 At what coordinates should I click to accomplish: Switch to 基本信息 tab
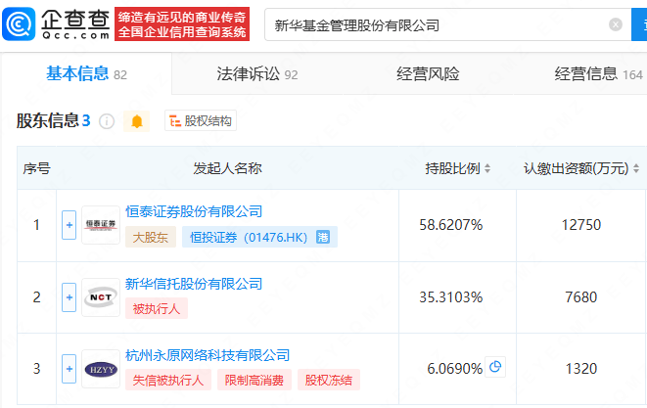[x=86, y=74]
